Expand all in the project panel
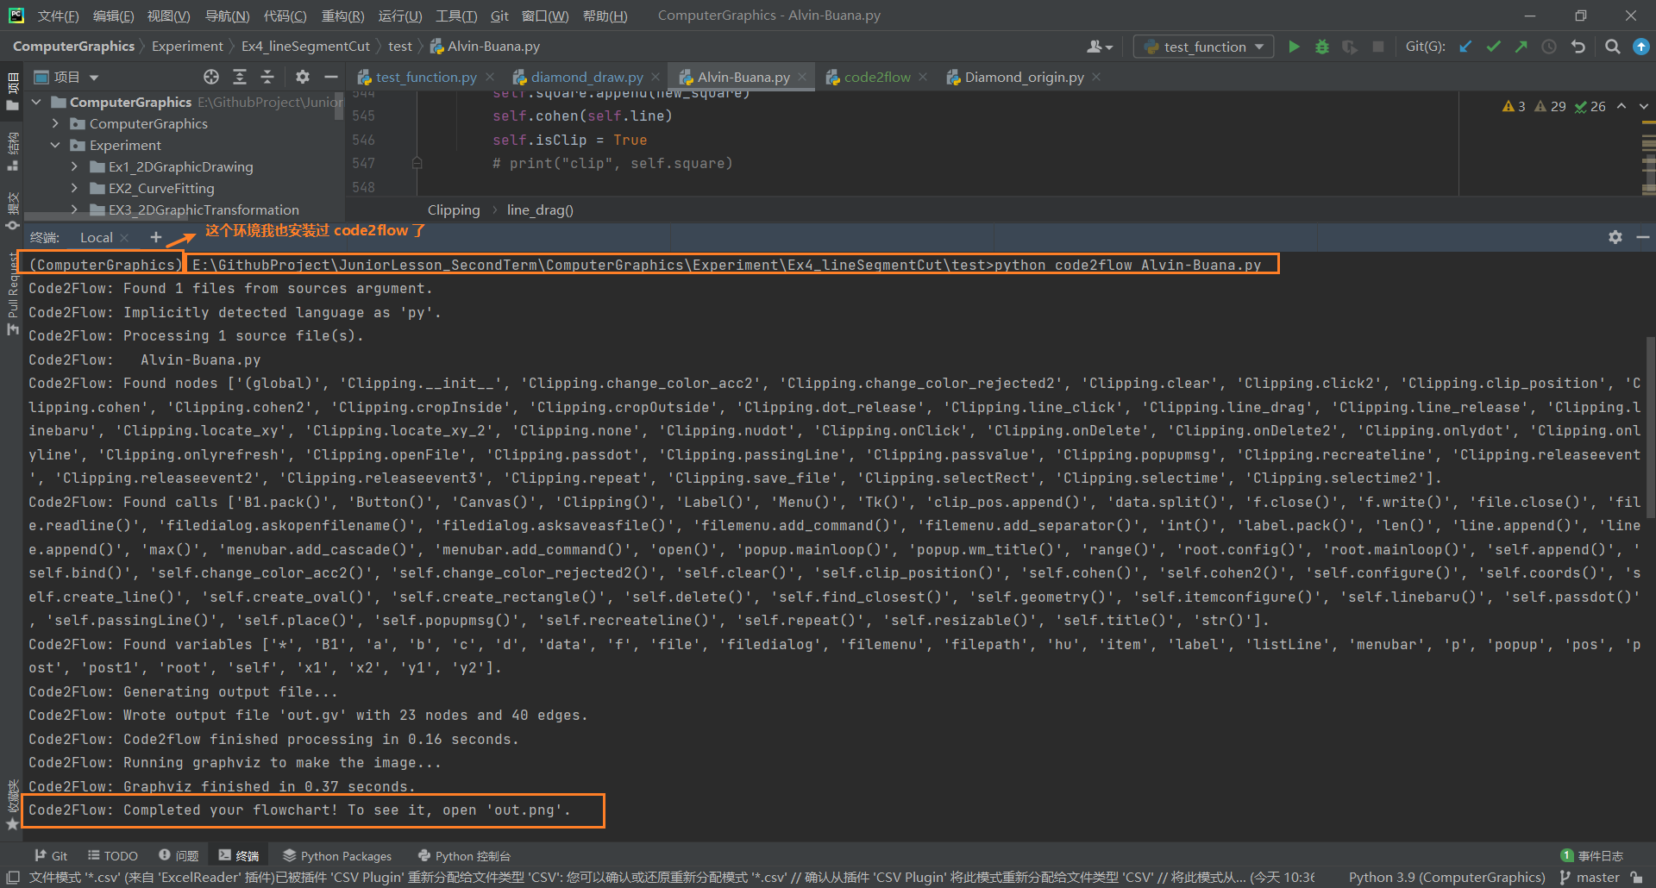This screenshot has width=1656, height=888. (240, 77)
